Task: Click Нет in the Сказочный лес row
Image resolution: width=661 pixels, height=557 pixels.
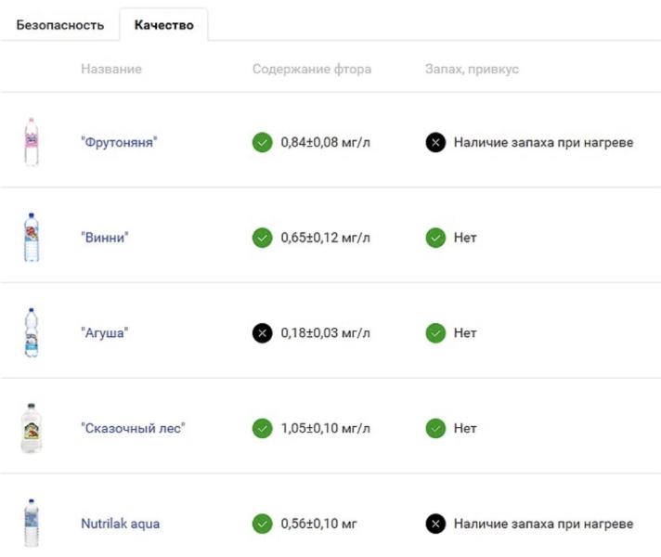Action: click(x=465, y=428)
